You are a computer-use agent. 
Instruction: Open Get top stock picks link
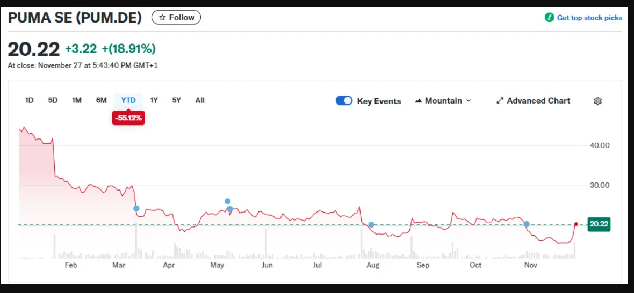tap(589, 18)
